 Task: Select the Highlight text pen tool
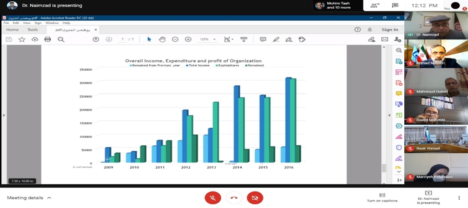(x=276, y=39)
